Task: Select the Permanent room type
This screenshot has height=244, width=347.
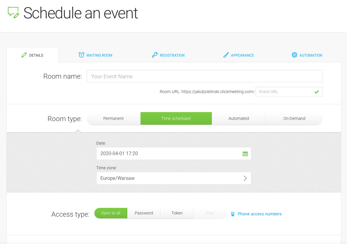Action: pyautogui.click(x=113, y=118)
